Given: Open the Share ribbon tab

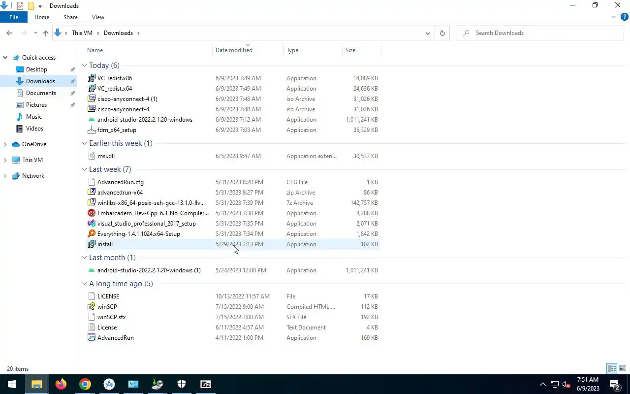Looking at the screenshot, I should click(70, 17).
